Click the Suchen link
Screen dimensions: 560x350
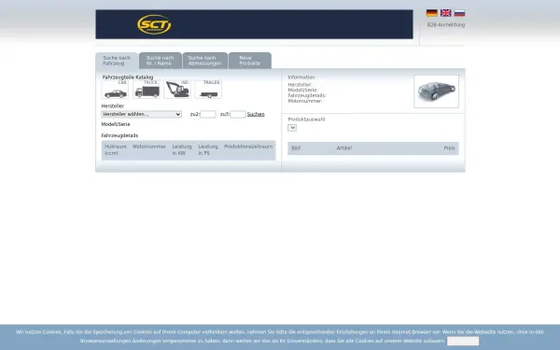(x=256, y=114)
